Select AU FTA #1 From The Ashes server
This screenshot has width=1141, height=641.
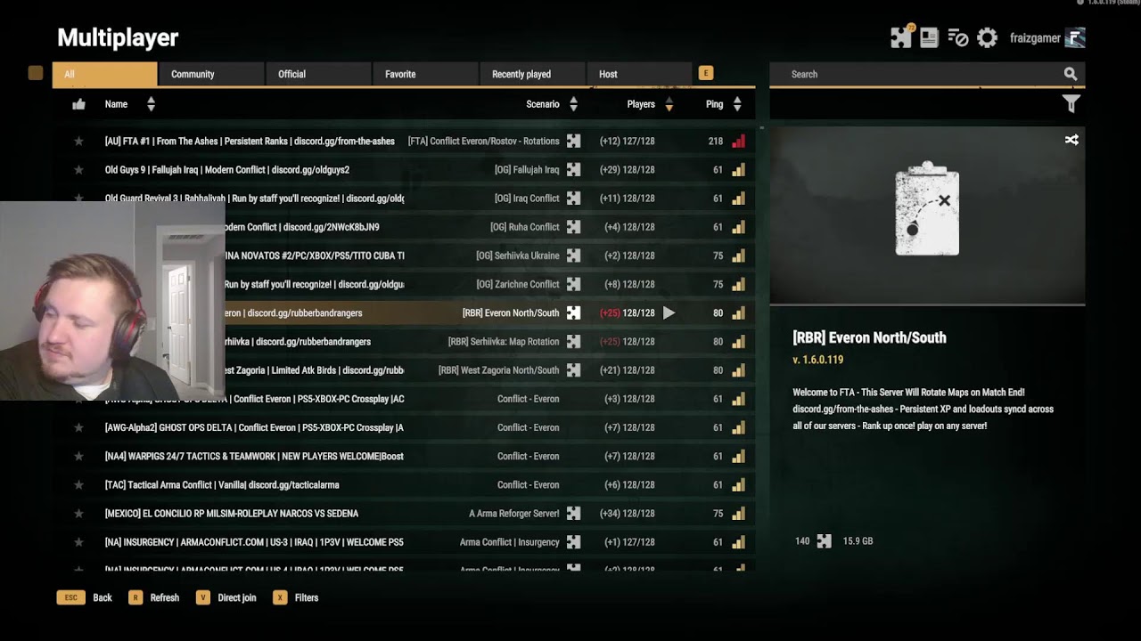tap(404, 142)
